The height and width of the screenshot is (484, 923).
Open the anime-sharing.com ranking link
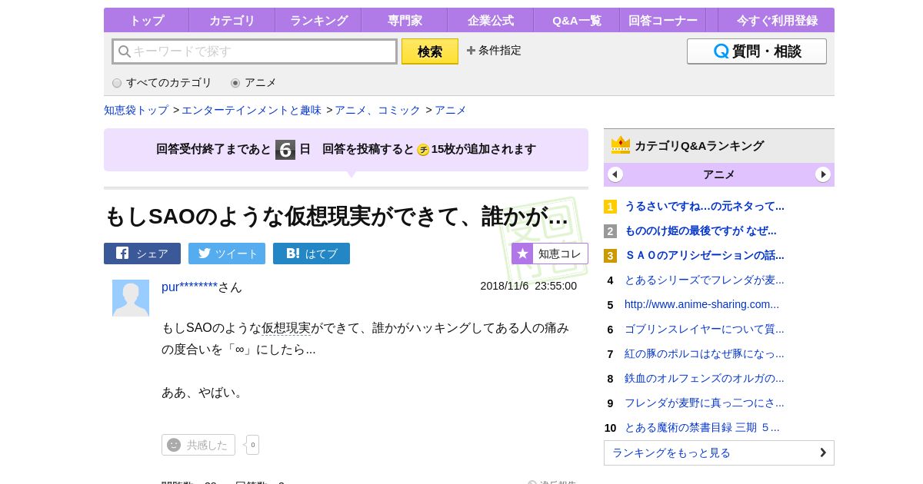click(701, 304)
